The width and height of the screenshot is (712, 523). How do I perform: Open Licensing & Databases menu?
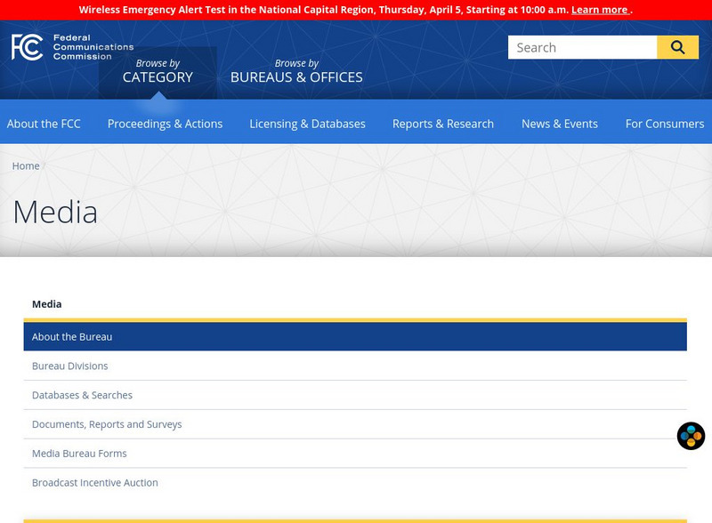pos(307,124)
